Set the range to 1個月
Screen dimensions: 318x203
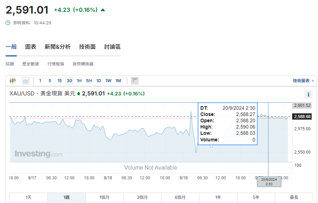[105, 197]
